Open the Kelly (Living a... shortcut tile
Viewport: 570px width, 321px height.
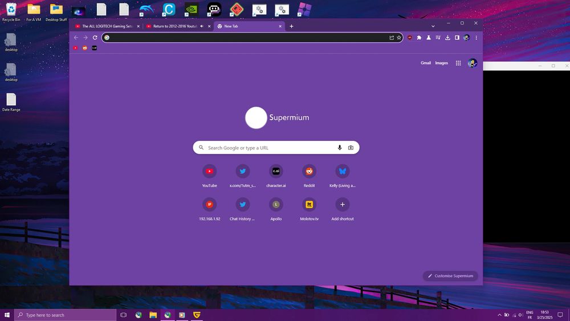click(343, 175)
